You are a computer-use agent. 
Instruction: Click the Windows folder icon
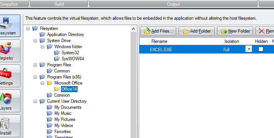49,47
